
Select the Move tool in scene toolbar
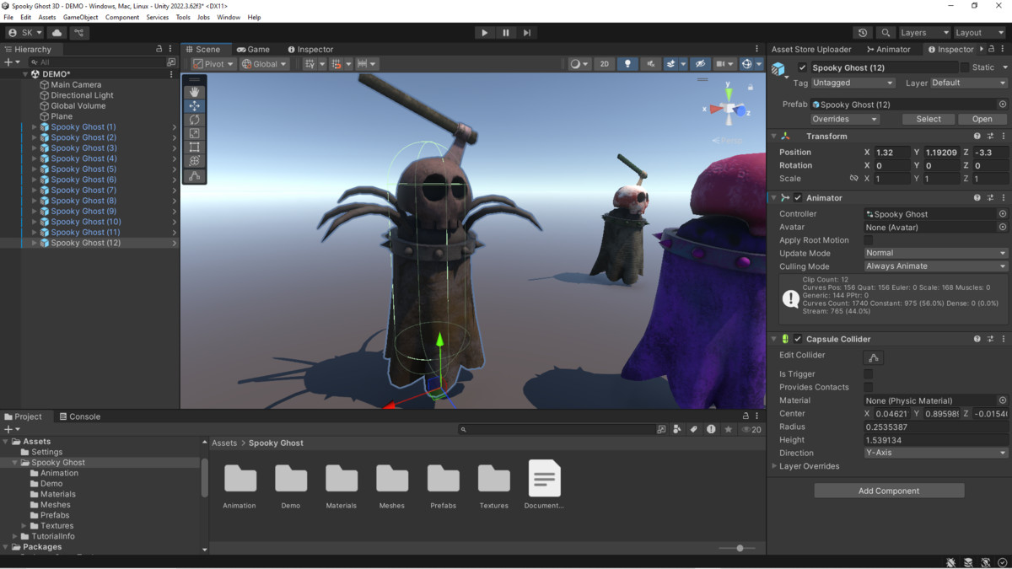(x=195, y=106)
